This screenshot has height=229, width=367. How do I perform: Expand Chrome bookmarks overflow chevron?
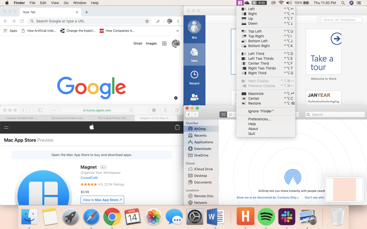coord(177,31)
